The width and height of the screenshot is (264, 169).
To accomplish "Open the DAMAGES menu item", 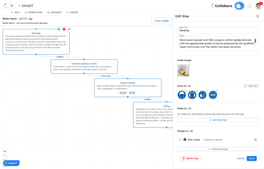I will click(56, 12).
